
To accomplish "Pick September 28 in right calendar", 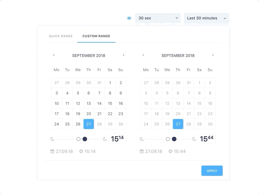I will [x=189, y=124].
